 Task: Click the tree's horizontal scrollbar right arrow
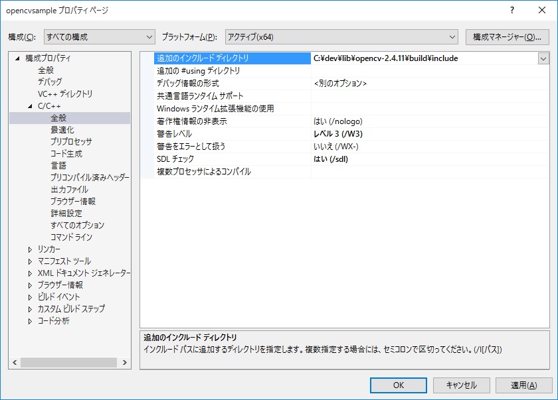126,363
